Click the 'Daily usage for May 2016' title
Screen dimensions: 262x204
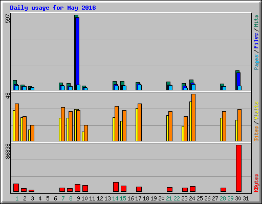(53, 8)
